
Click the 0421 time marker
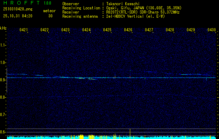pos(24,30)
